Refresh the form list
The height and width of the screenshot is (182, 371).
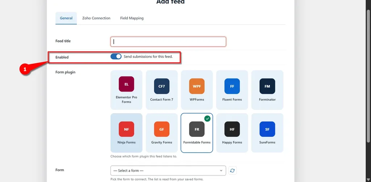pyautogui.click(x=232, y=170)
